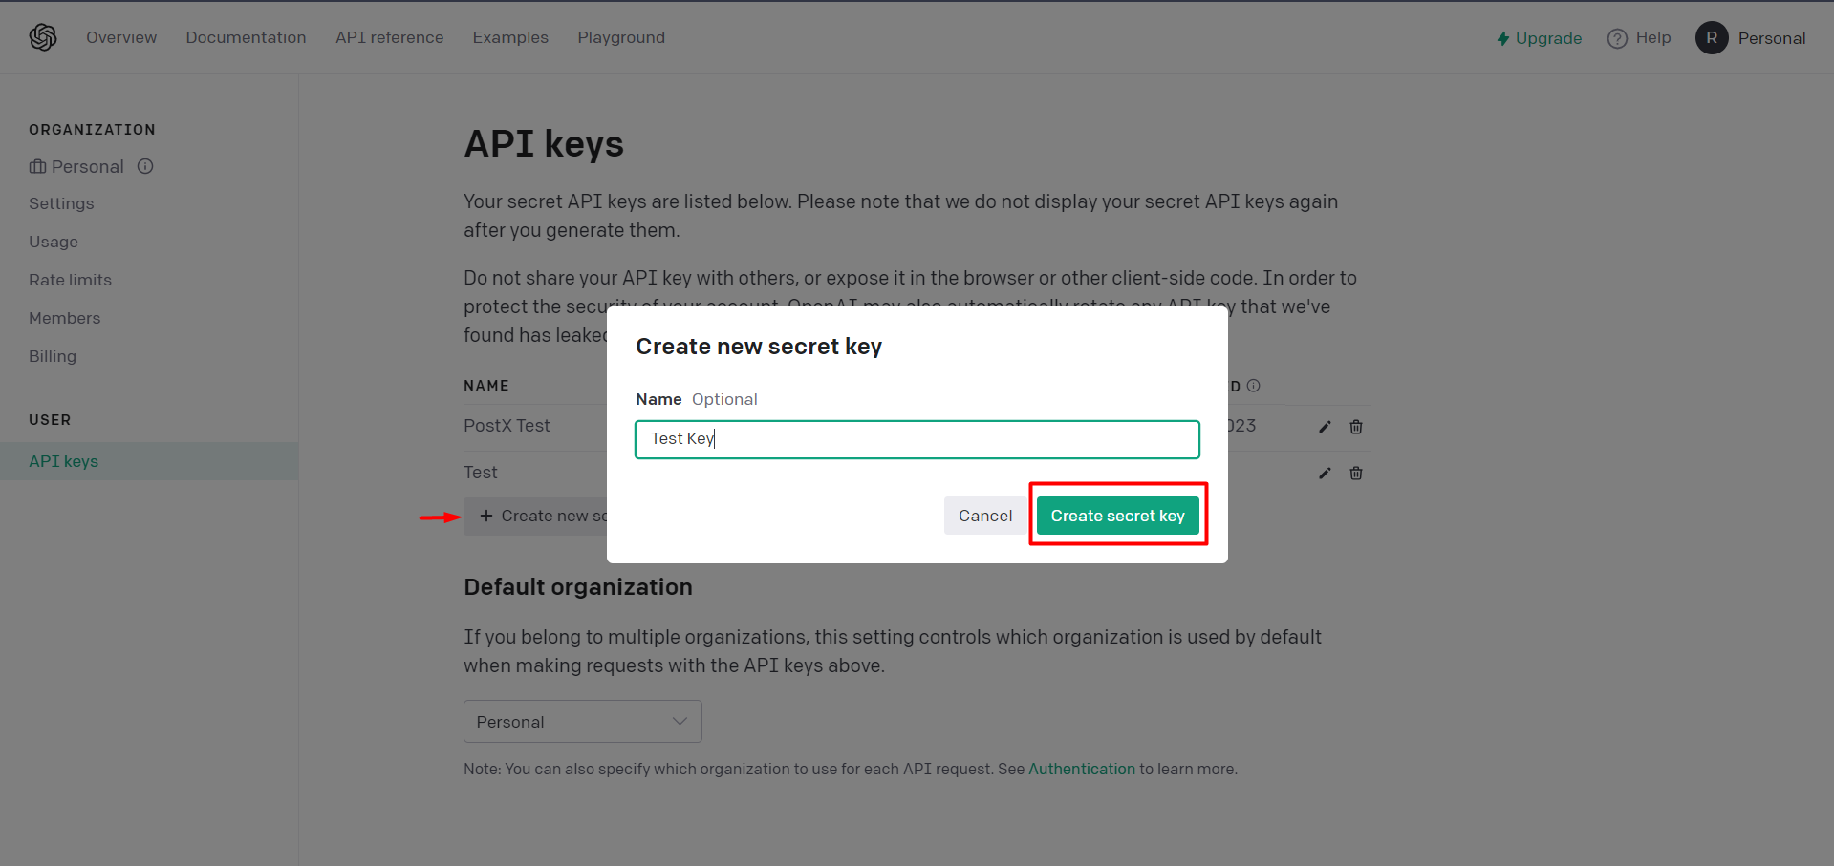Open Help using the question mark icon

[1617, 38]
